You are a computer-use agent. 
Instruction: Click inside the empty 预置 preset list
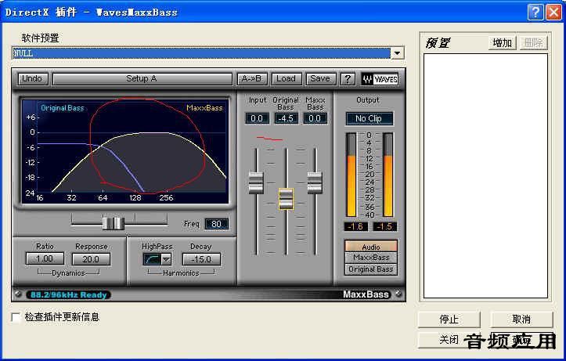tap(485, 176)
